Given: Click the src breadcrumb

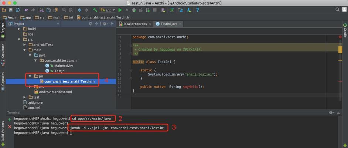Looking at the screenshot, I should click(40, 17).
